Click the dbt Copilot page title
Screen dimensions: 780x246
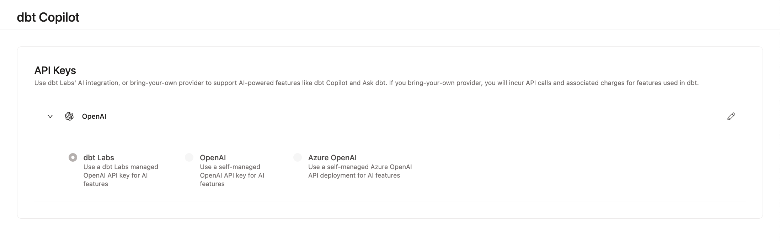(x=48, y=17)
